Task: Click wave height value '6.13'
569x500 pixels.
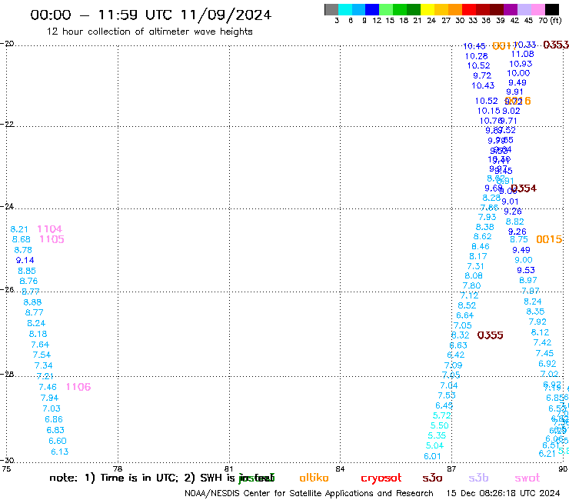Action: (x=60, y=452)
